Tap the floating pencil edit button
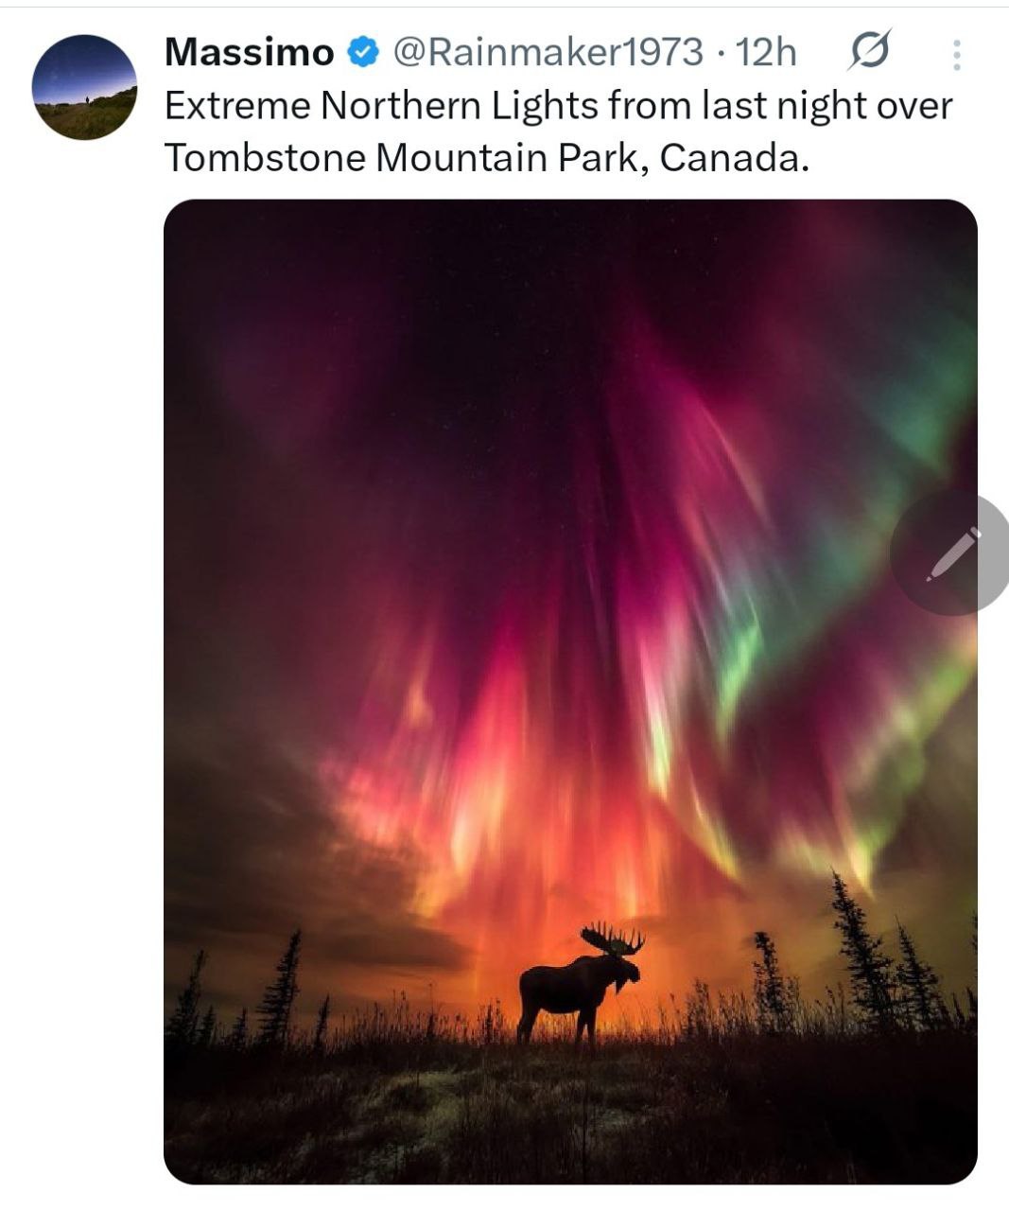 952,553
